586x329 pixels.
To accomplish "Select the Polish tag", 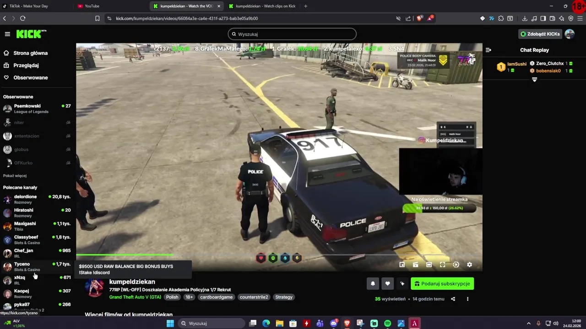I will (x=172, y=297).
